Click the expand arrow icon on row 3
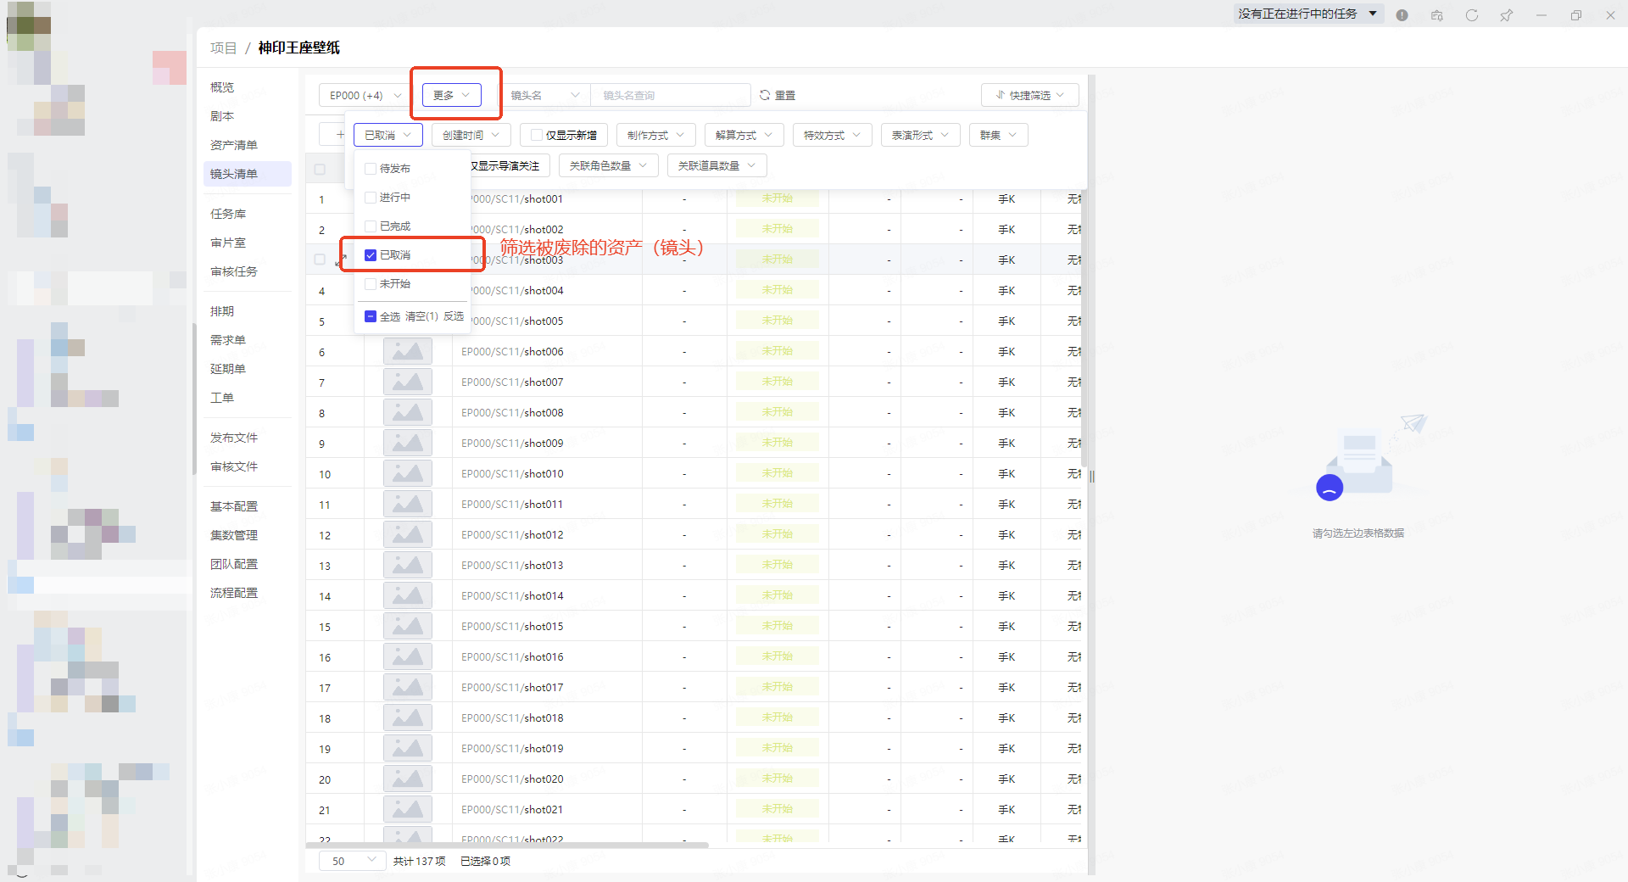Screen dimensions: 1628x882 (x=341, y=260)
